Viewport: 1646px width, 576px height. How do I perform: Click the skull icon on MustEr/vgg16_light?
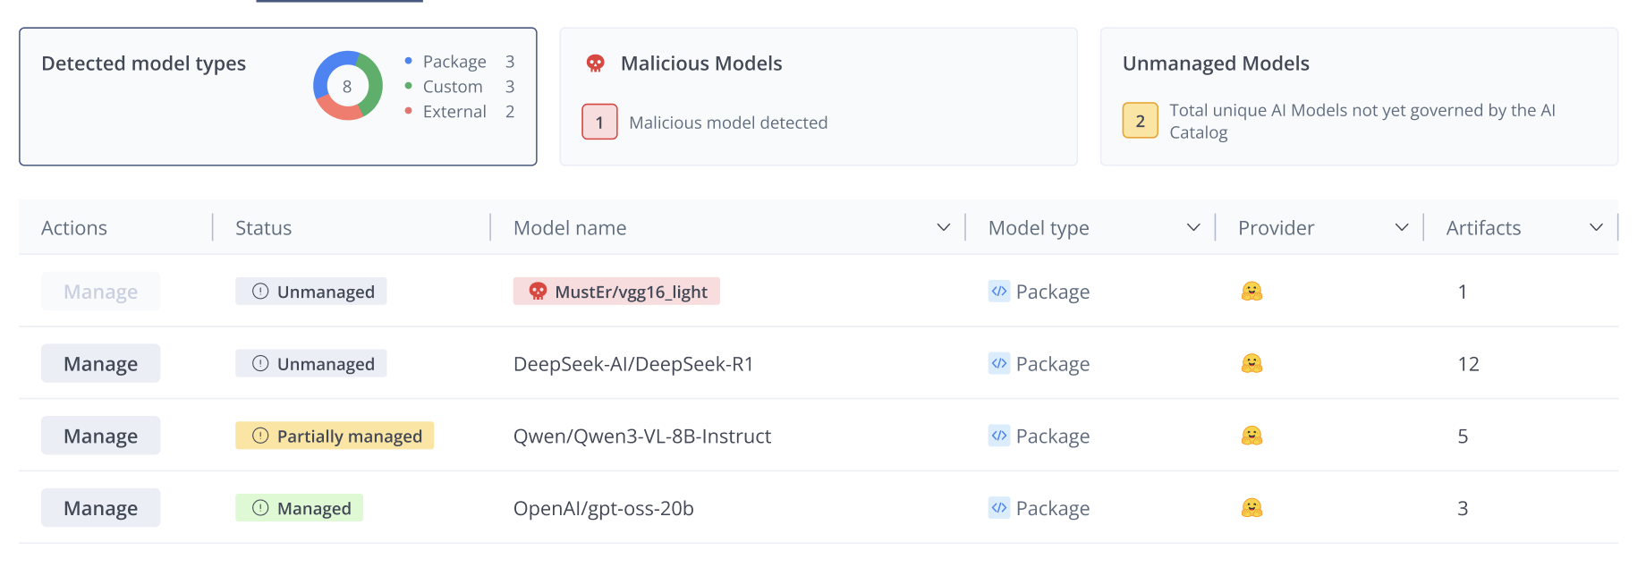[x=538, y=292]
